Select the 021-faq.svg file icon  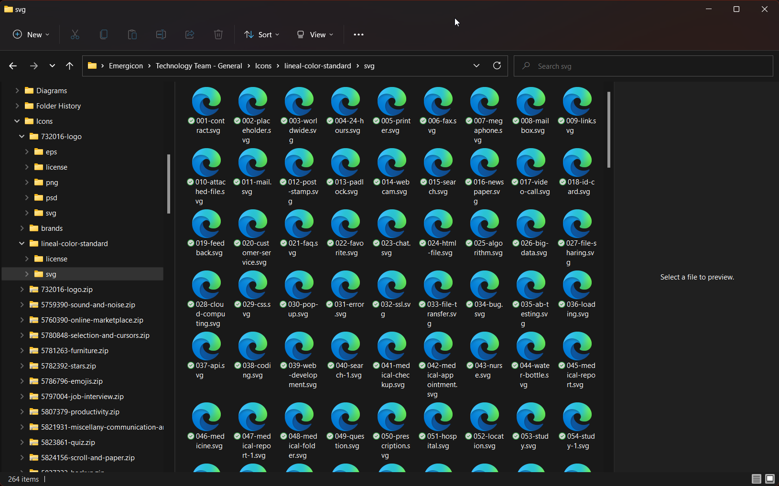coord(299,224)
